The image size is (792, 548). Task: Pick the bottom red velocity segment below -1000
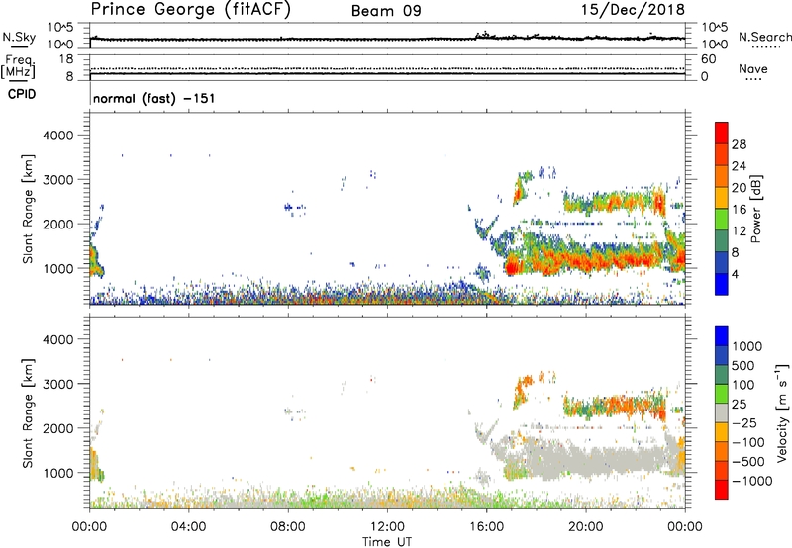point(722,490)
